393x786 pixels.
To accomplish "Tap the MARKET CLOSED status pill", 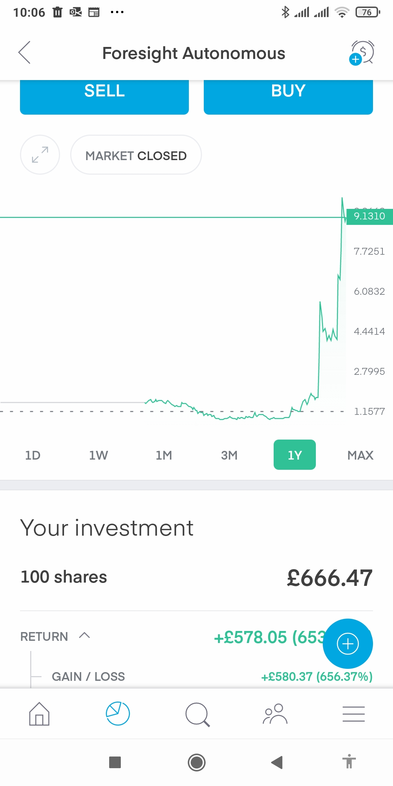I will [136, 155].
